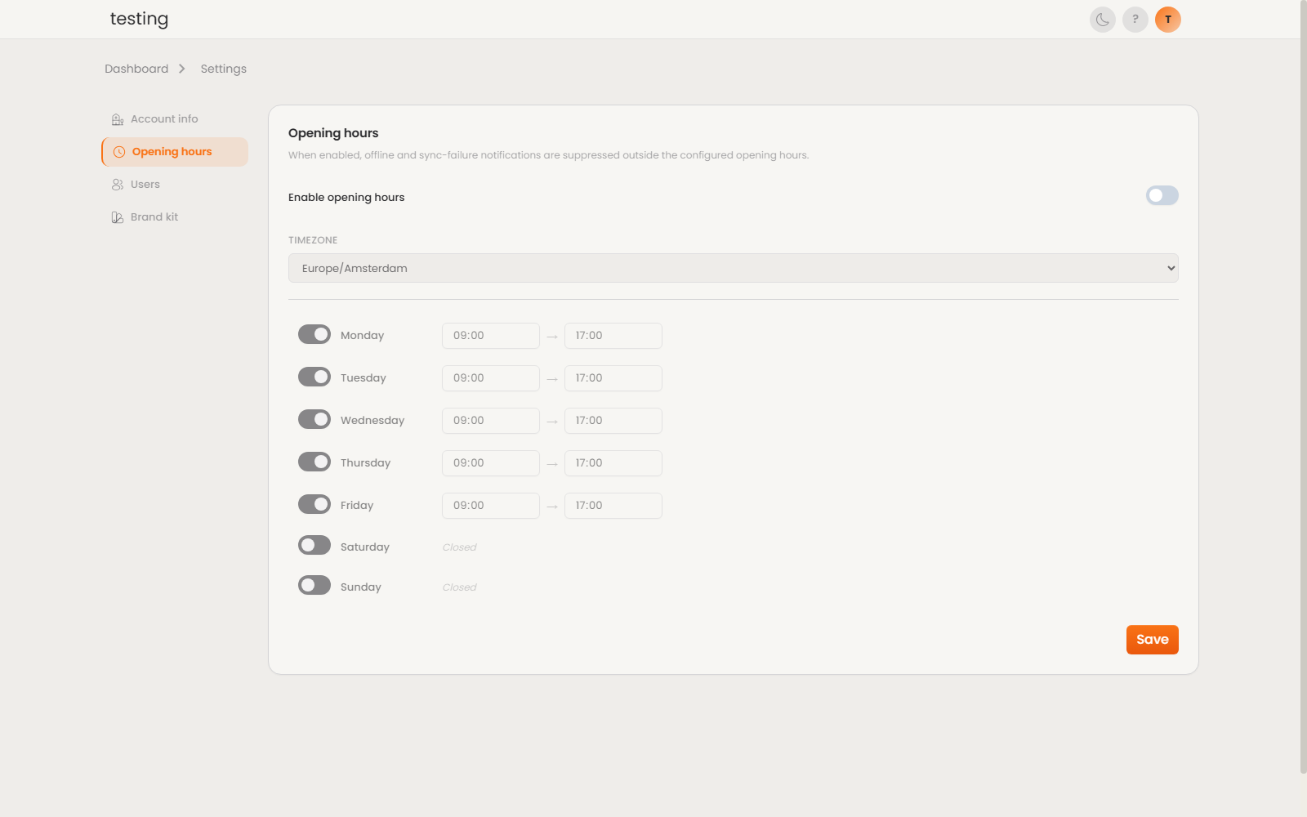This screenshot has height=817, width=1307.
Task: Edit Friday end time field
Action: [613, 506]
